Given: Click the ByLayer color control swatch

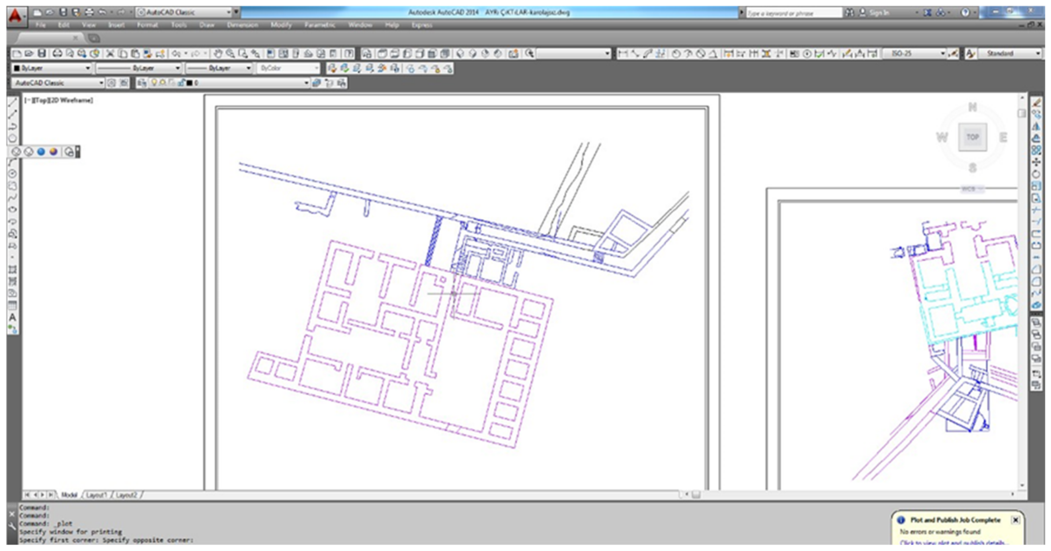Looking at the screenshot, I should click(16, 68).
